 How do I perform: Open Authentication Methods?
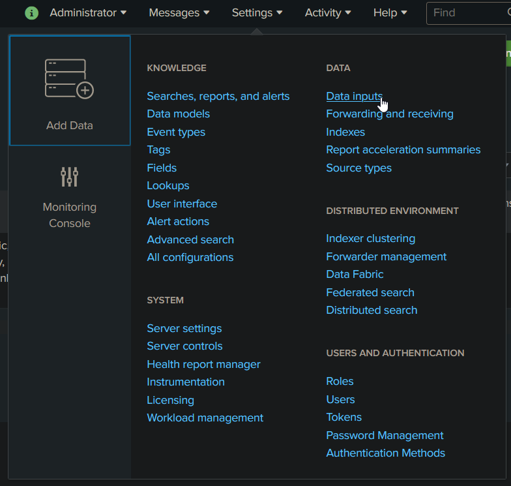pos(385,453)
